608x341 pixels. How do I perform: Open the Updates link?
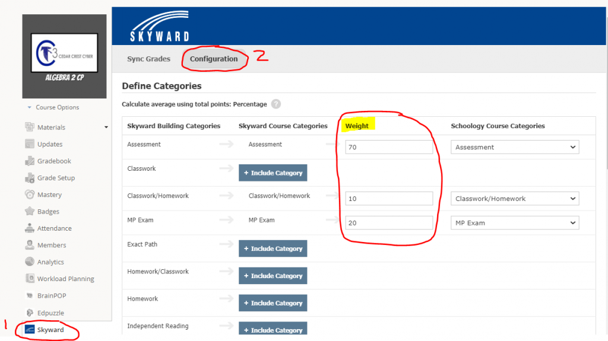point(50,144)
